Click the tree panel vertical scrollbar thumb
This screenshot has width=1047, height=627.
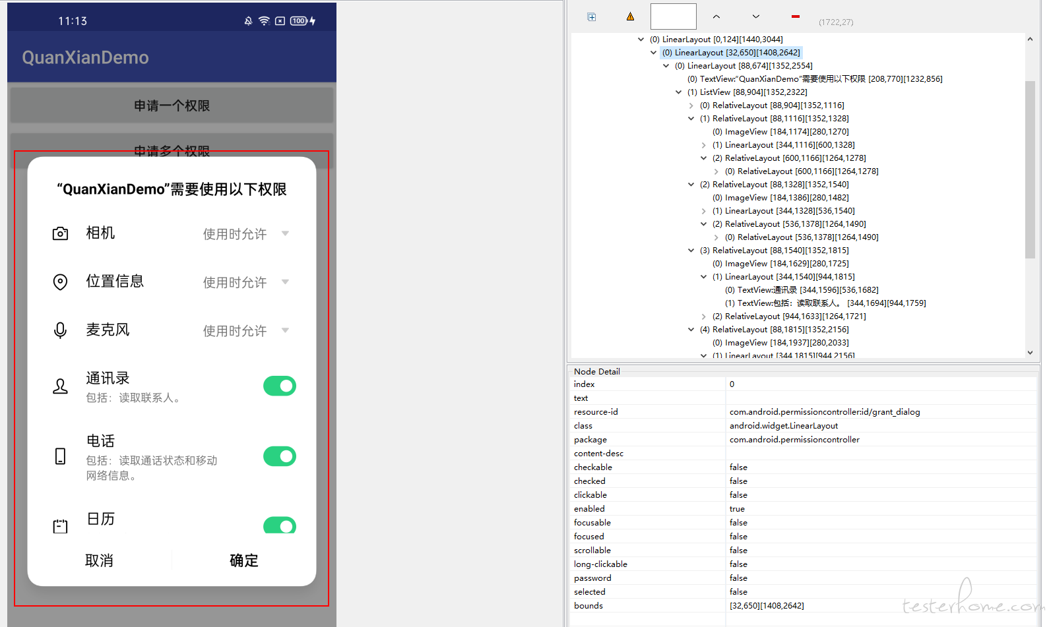pyautogui.click(x=1030, y=169)
